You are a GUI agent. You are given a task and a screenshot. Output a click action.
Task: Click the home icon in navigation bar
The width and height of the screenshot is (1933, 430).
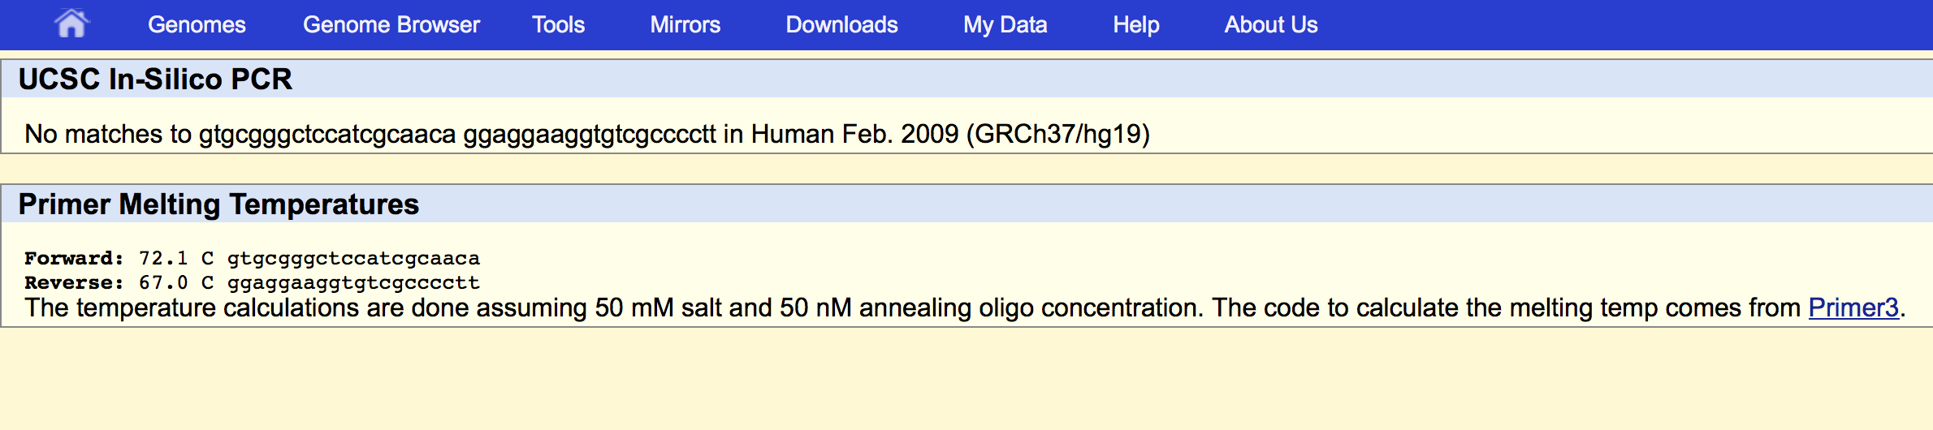pos(71,24)
